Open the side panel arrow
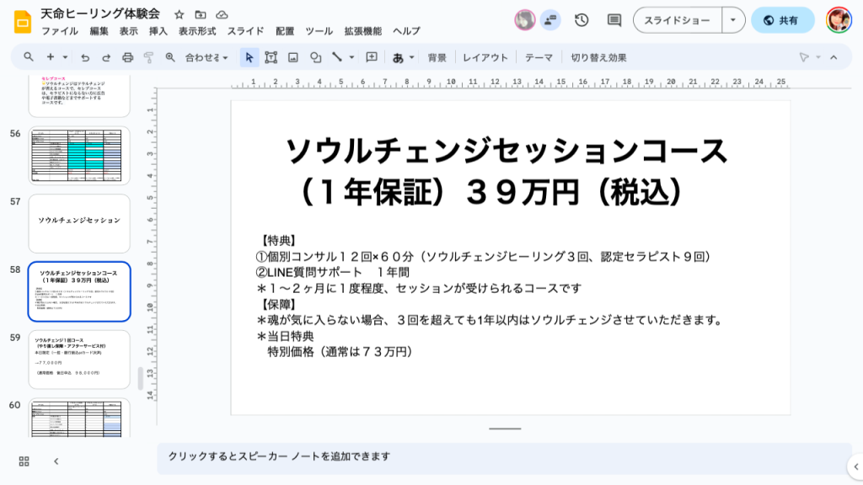Viewport: 863px width, 485px height. [x=856, y=466]
